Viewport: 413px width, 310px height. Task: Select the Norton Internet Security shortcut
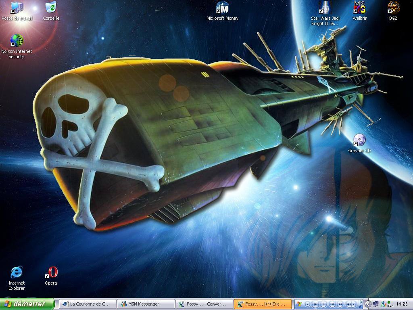pos(17,46)
